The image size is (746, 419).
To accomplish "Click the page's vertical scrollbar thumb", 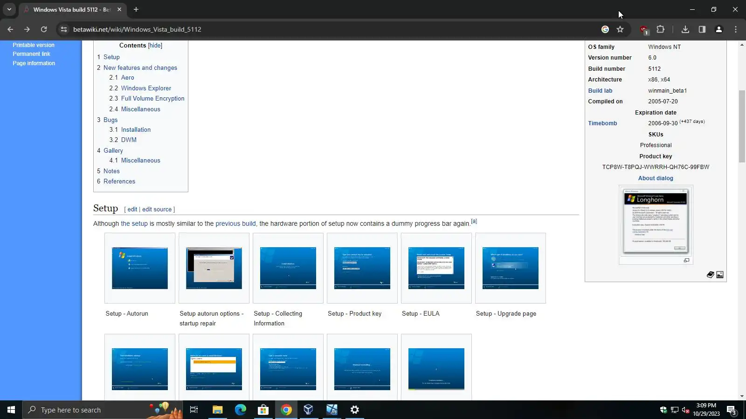I will pos(742,126).
